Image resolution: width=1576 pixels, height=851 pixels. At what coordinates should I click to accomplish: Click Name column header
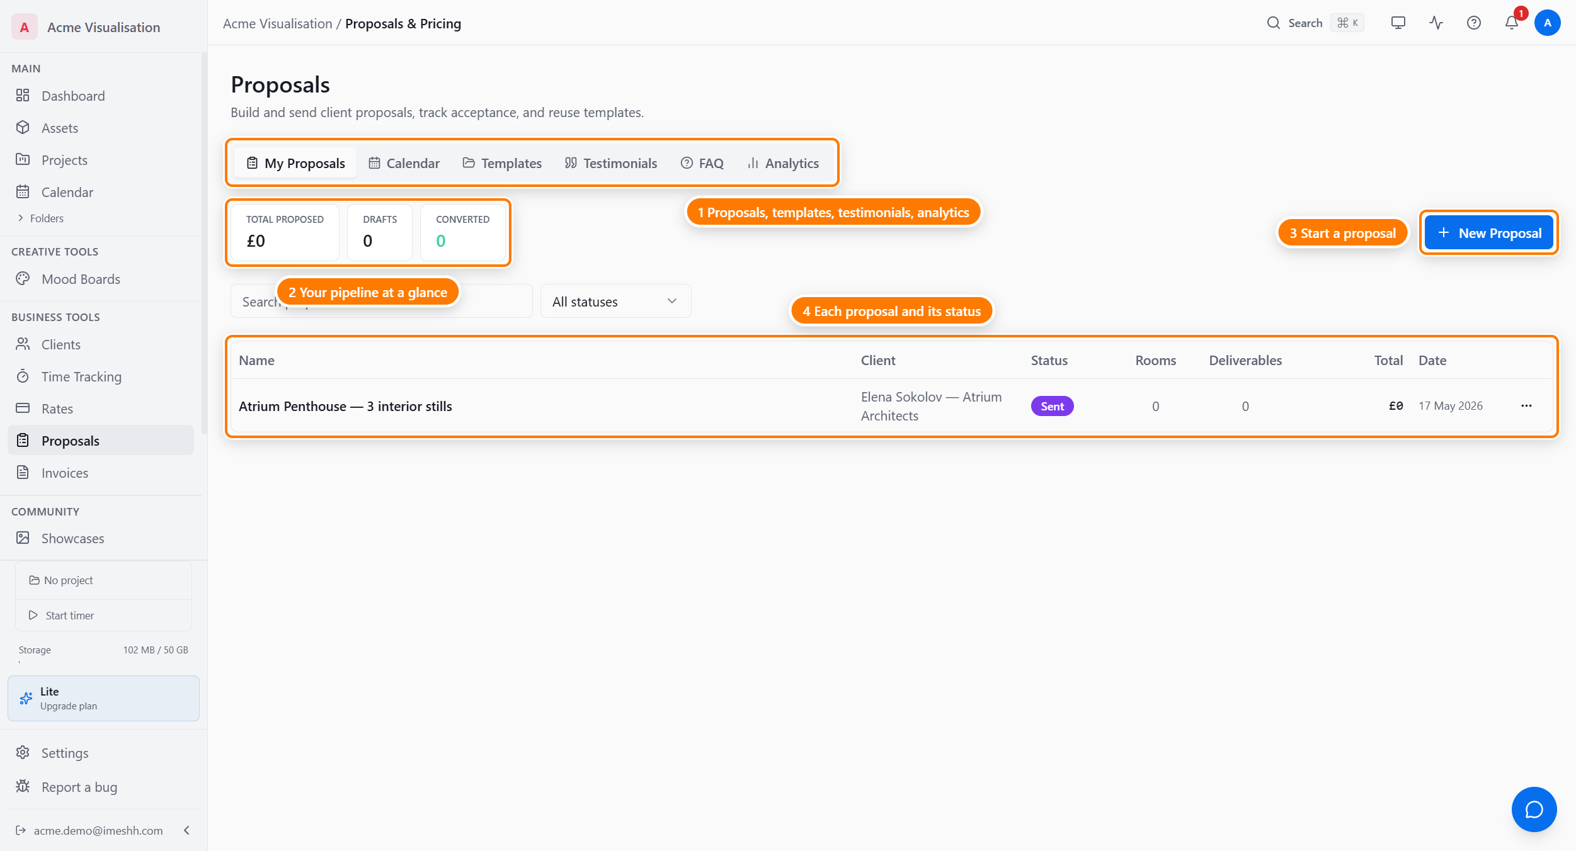(256, 360)
